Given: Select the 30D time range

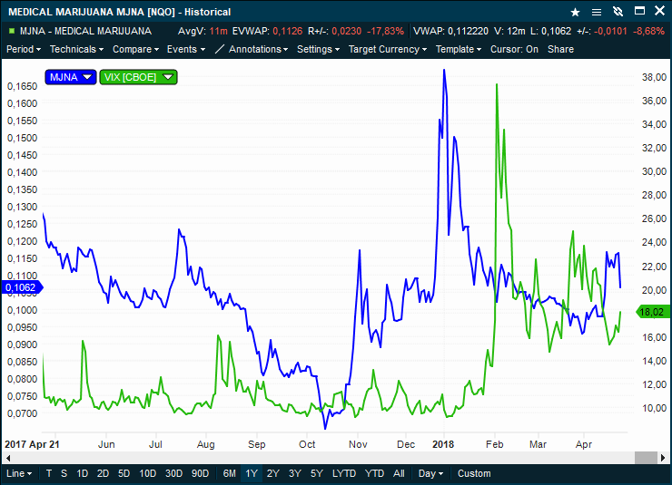Looking at the screenshot, I should (173, 473).
